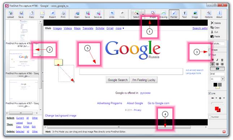Click the thumbnail list scroll-down arrow
The width and height of the screenshot is (233, 140).
pyautogui.click(x=40, y=110)
